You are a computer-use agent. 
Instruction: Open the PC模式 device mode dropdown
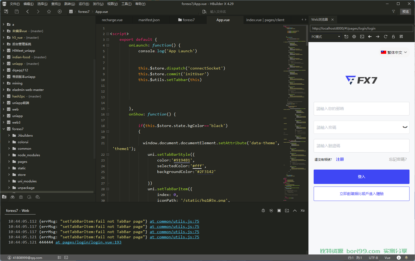click(326, 37)
